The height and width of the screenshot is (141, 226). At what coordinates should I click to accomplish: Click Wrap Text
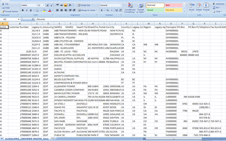(84, 5)
